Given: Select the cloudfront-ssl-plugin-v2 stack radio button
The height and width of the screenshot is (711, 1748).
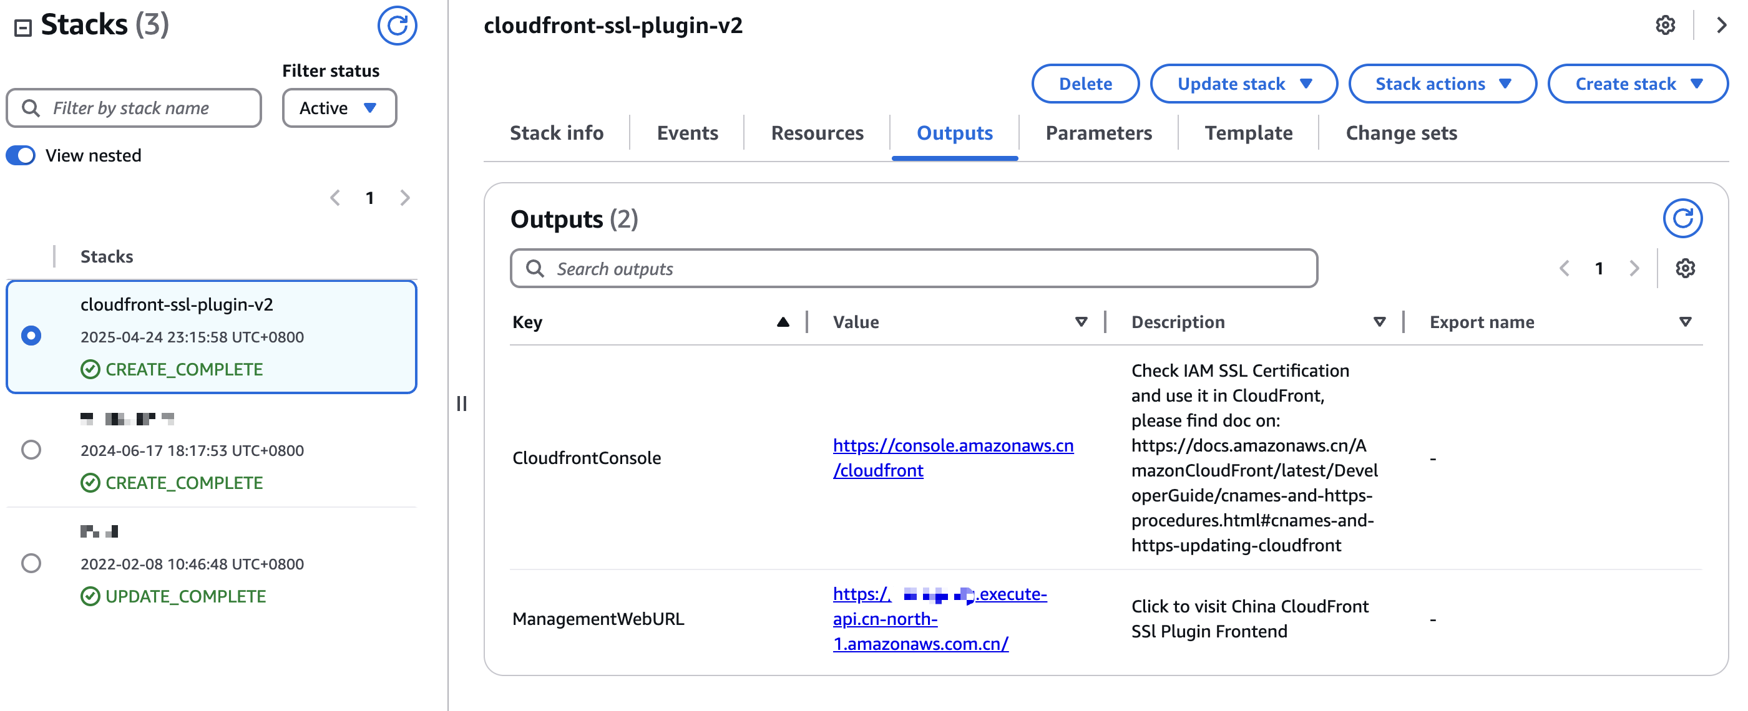Looking at the screenshot, I should coord(31,336).
